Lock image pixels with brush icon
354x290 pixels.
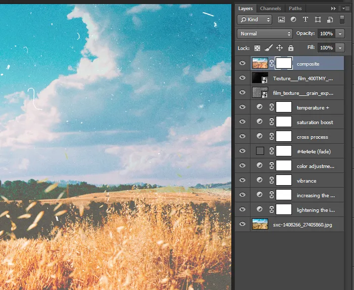pyautogui.click(x=269, y=48)
